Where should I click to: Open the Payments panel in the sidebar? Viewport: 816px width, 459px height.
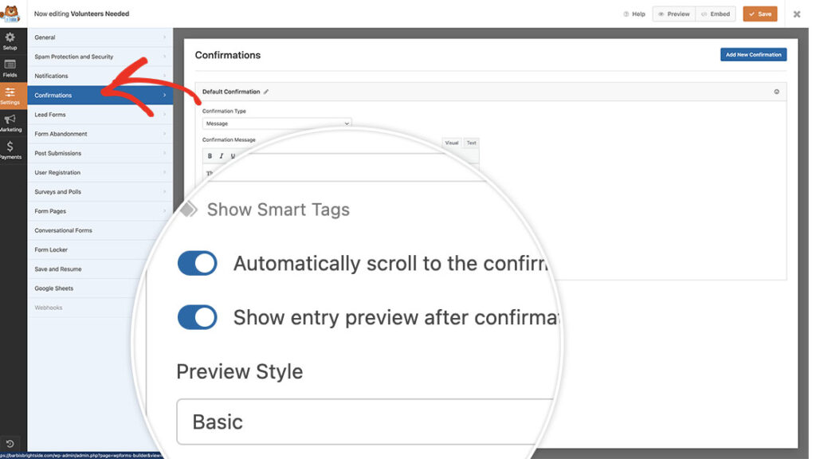(10, 150)
